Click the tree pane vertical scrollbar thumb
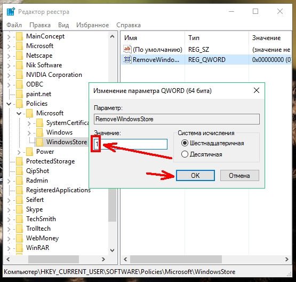The width and height of the screenshot is (296, 282). click(113, 205)
